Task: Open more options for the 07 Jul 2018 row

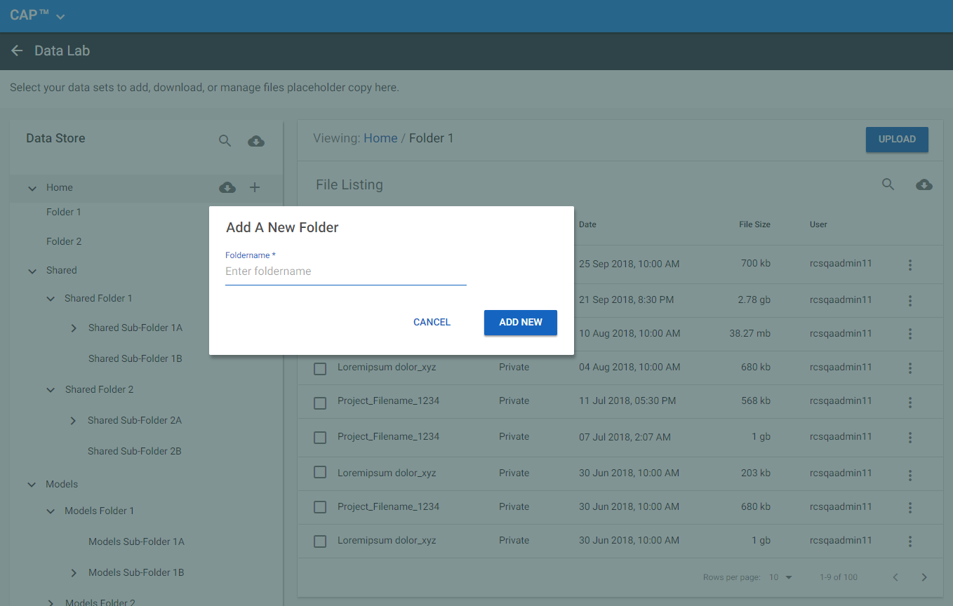Action: 910,437
